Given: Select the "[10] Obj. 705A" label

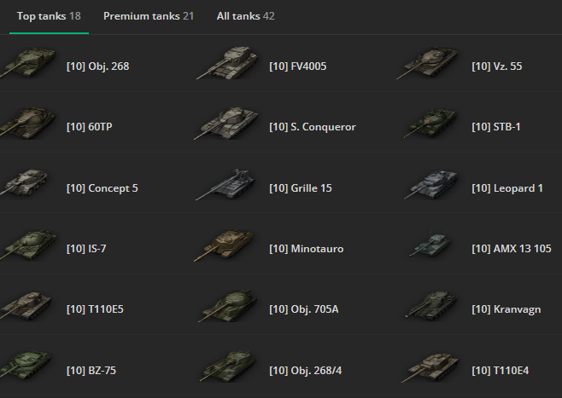Looking at the screenshot, I should (304, 309).
